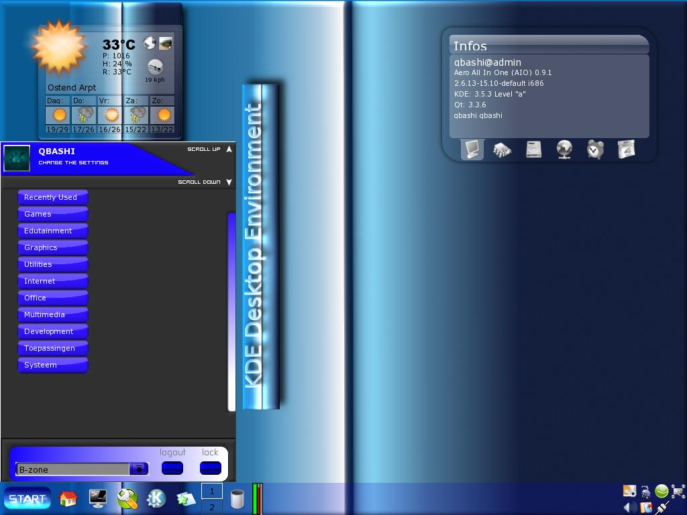The height and width of the screenshot is (515, 687).
Task: Click the landscape picture icon in weather widget
Action: pyautogui.click(x=165, y=43)
